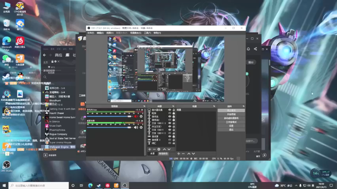Screen dimensions: 337x189
Task: Move source down with down arrow
Action: pos(169,149)
